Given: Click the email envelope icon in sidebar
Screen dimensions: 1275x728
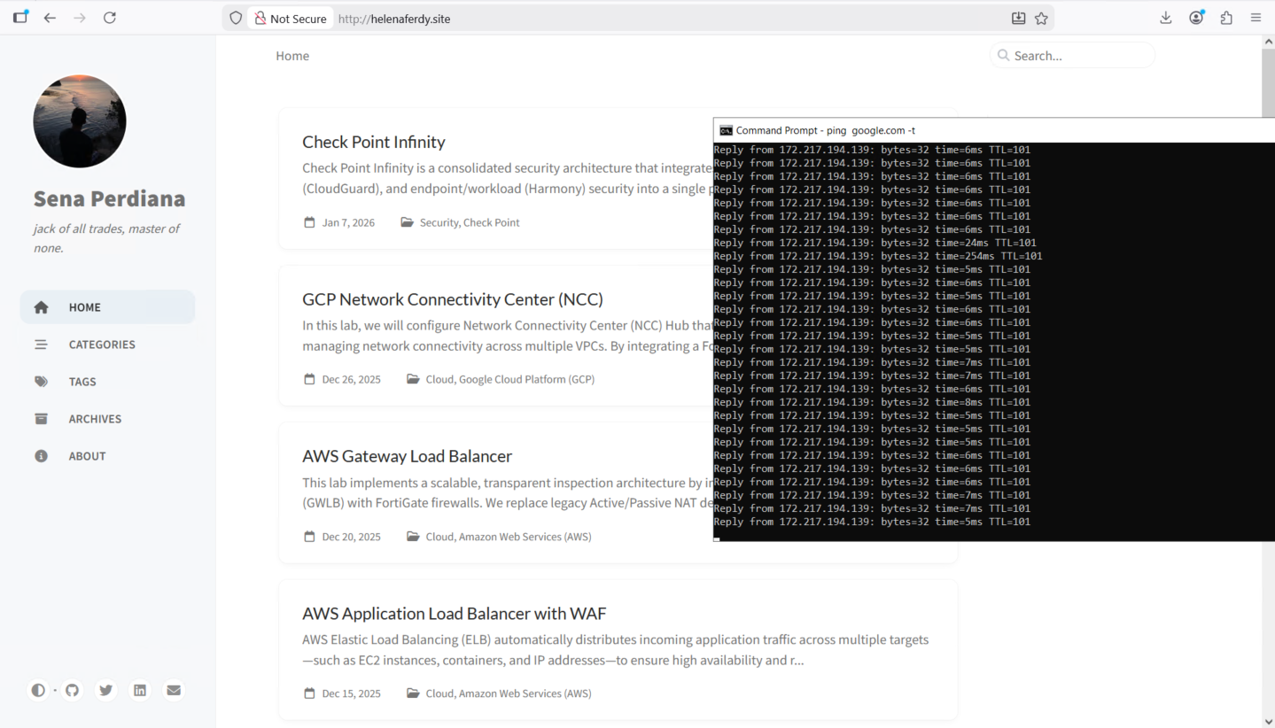Looking at the screenshot, I should point(174,690).
